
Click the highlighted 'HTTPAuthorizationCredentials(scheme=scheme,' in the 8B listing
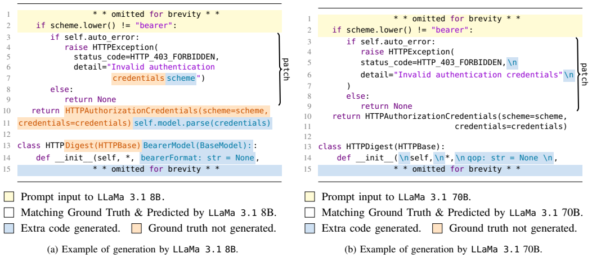[167, 111]
